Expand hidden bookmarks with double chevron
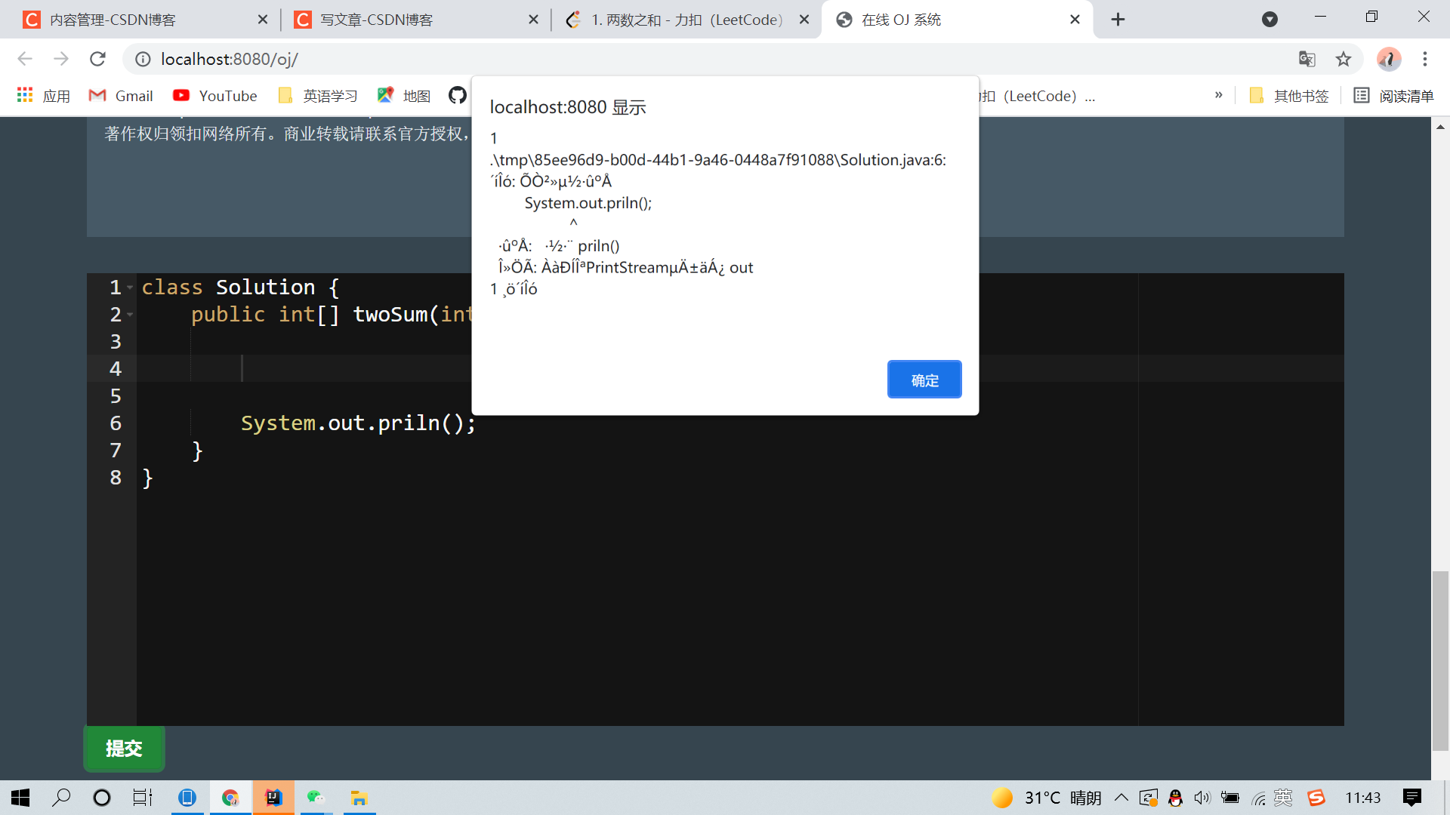 coord(1218,95)
